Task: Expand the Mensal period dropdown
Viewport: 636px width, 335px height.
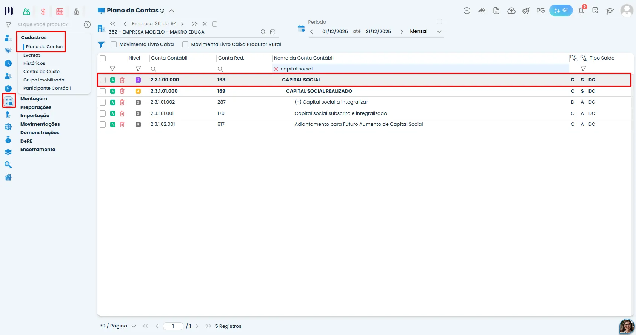Action: click(439, 32)
